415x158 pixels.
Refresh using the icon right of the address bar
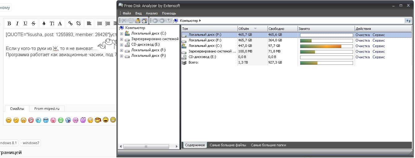(x=408, y=21)
